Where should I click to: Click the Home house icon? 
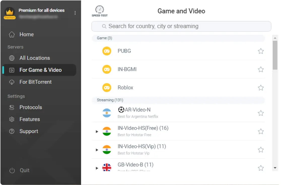[x=12, y=35]
